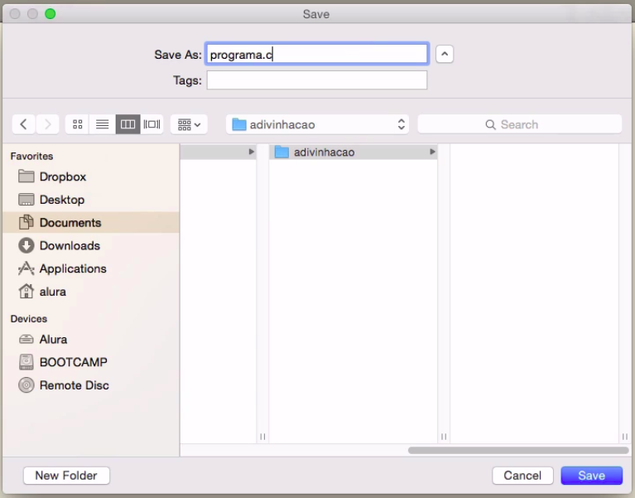Image resolution: width=635 pixels, height=498 pixels.
Task: Select Documents in the sidebar
Action: [70, 223]
